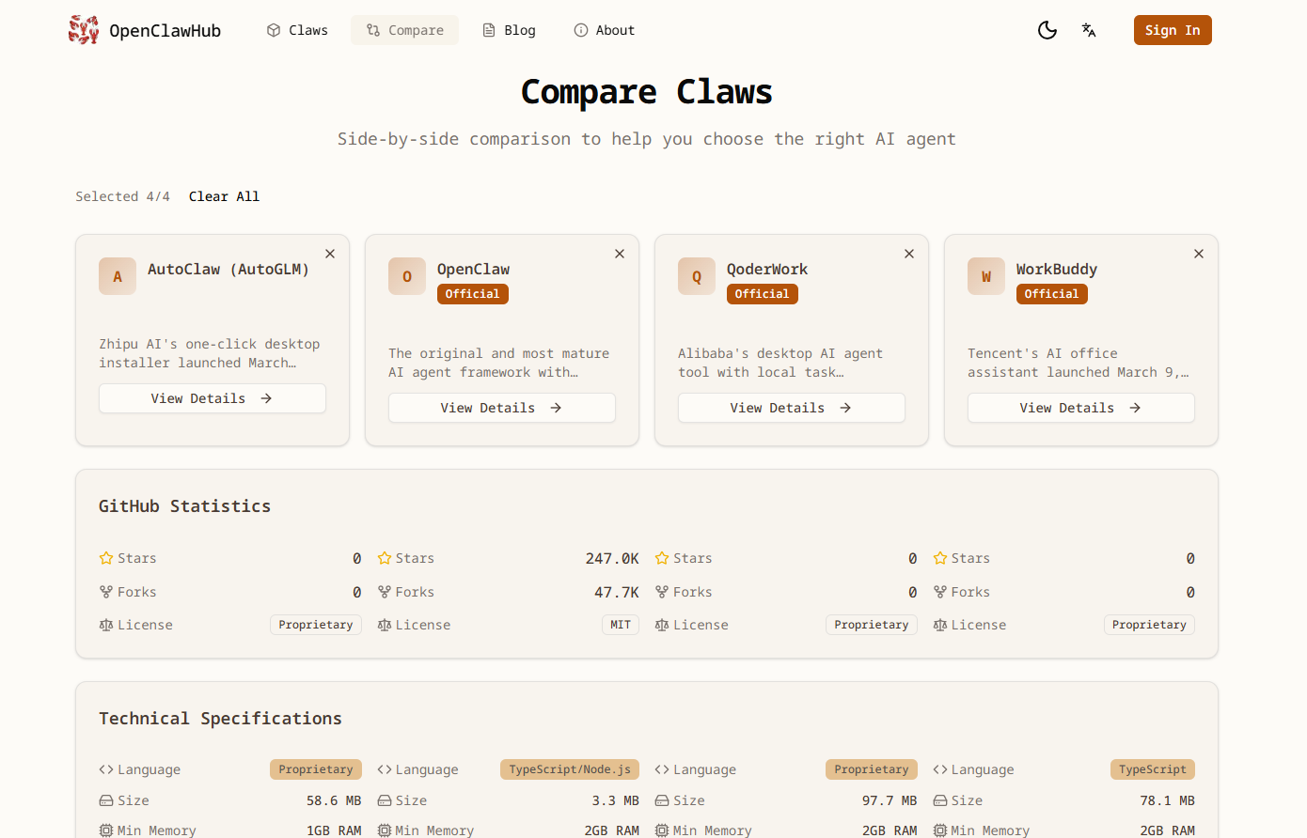Viewport: 1307px width, 838px height.
Task: Click the TypeScript/Node.js language badge
Action: pos(570,769)
